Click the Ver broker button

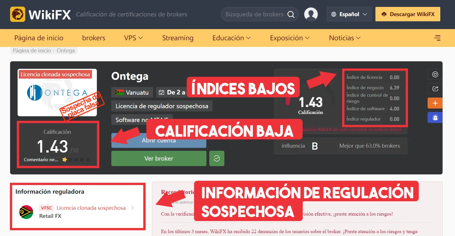click(x=159, y=158)
